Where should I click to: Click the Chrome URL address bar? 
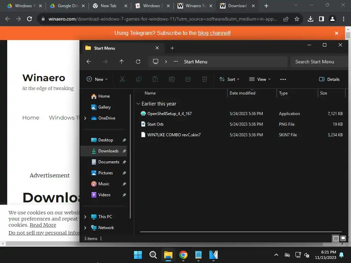162,19
